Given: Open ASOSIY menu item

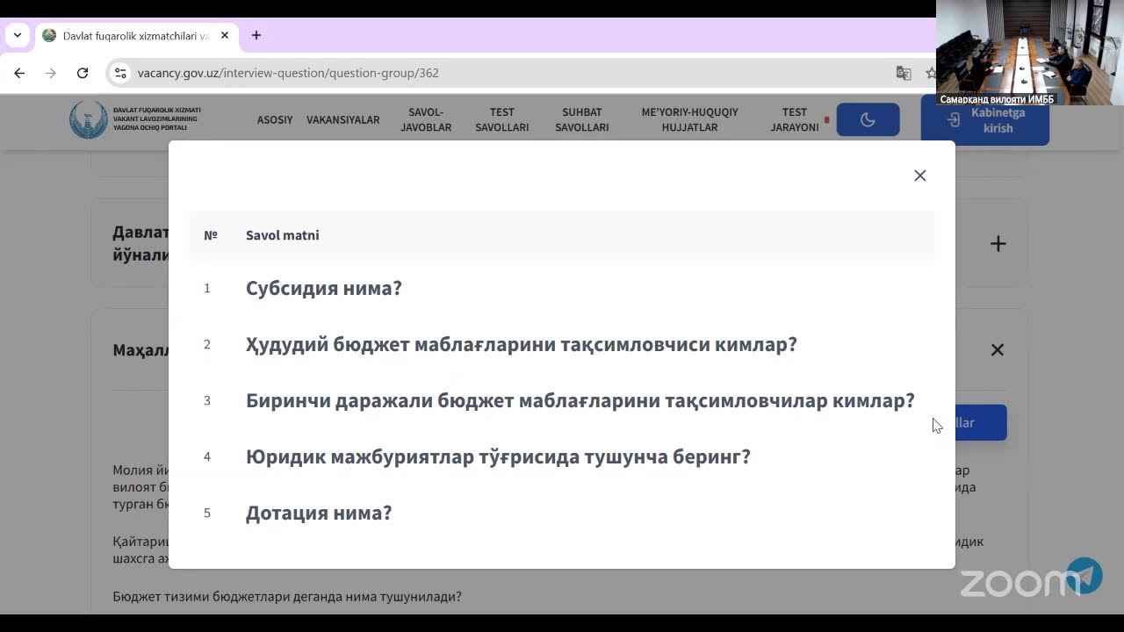Looking at the screenshot, I should click(275, 120).
